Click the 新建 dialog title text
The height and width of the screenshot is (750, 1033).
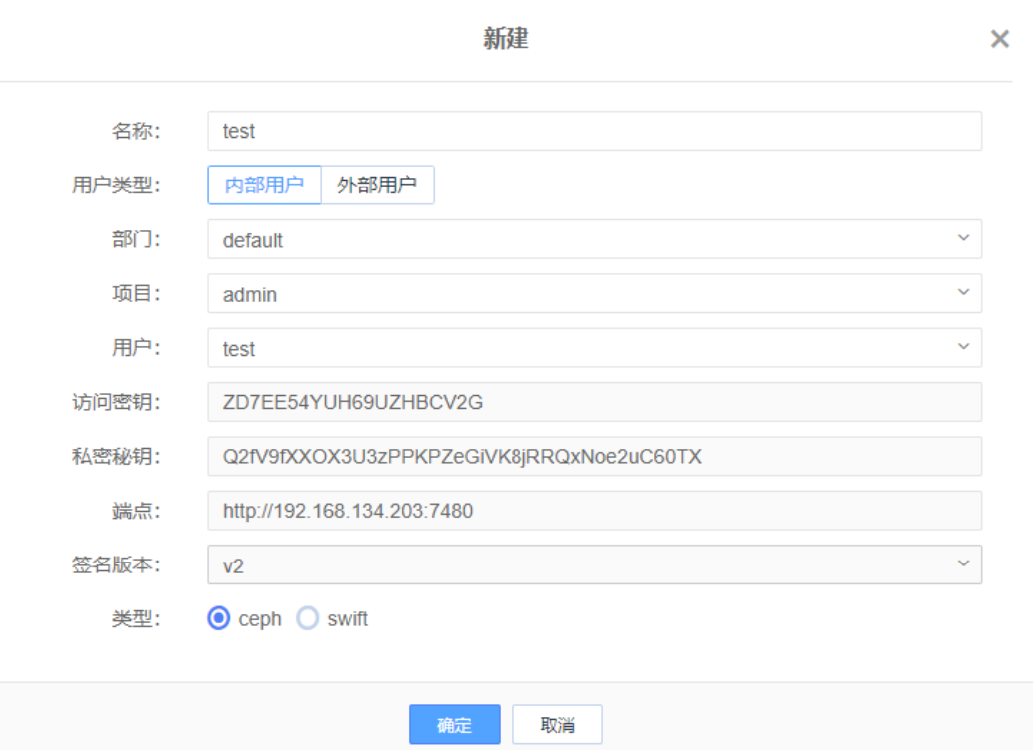[x=506, y=38]
